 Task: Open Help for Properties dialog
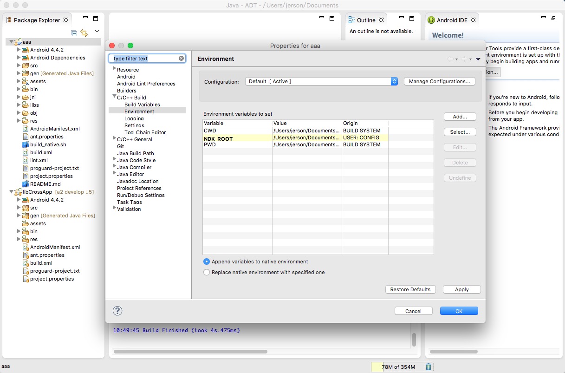pyautogui.click(x=117, y=311)
